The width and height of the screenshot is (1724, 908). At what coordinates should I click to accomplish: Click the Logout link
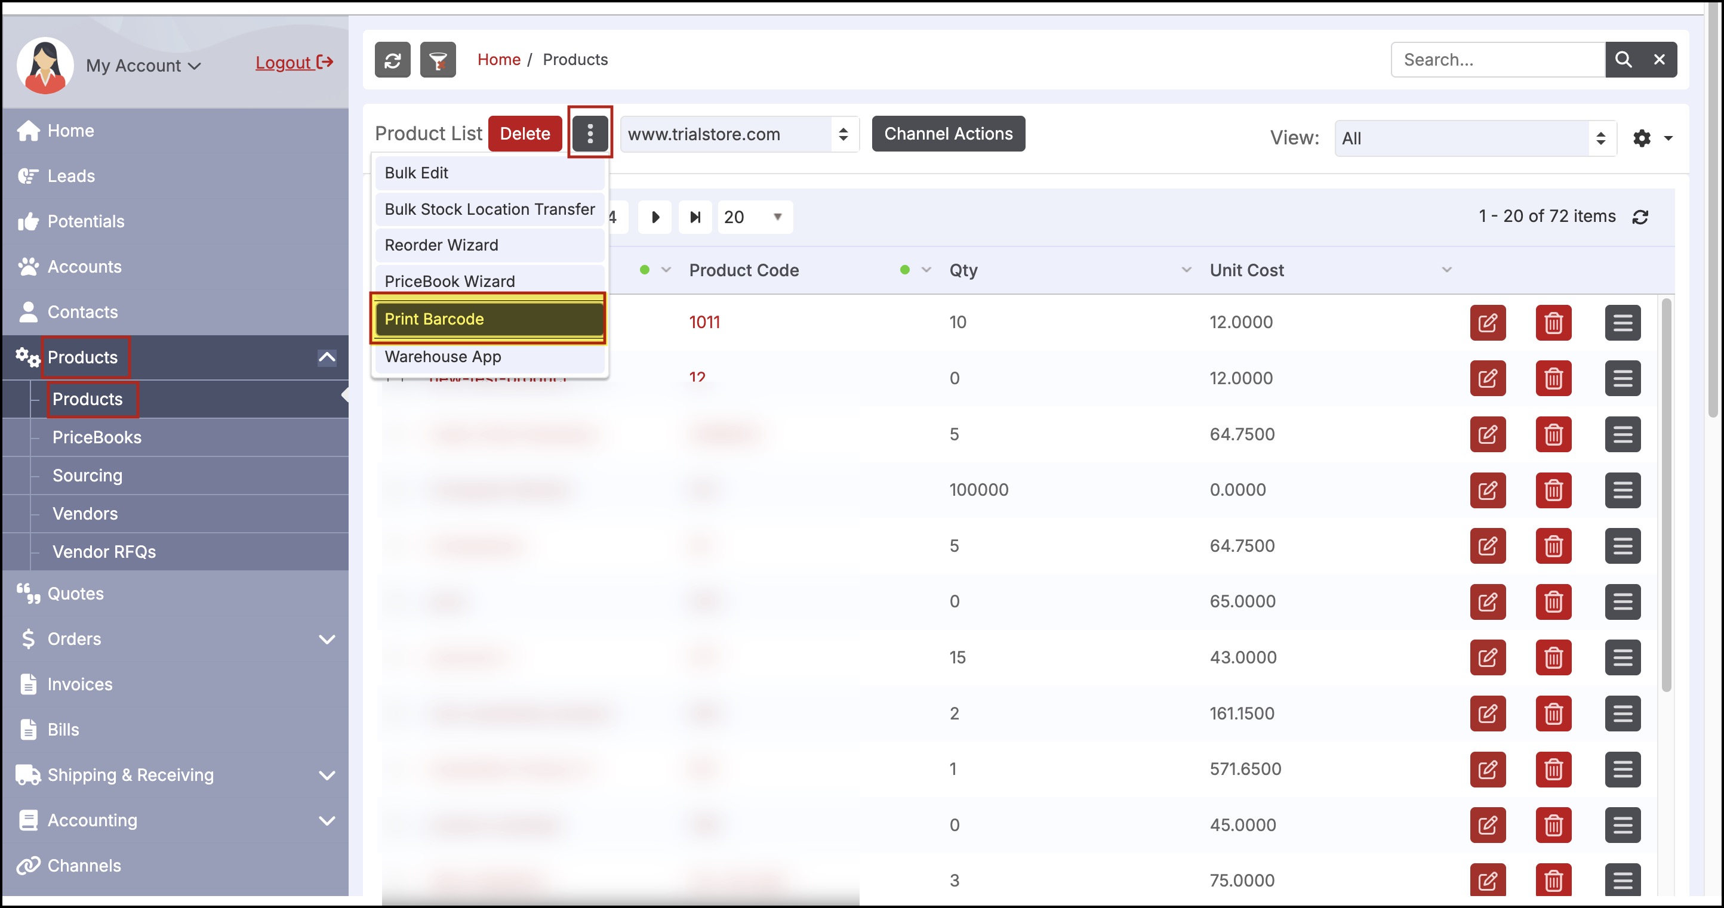[x=294, y=63]
